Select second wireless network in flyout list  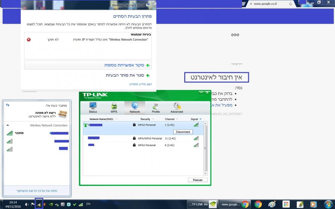tap(37, 141)
